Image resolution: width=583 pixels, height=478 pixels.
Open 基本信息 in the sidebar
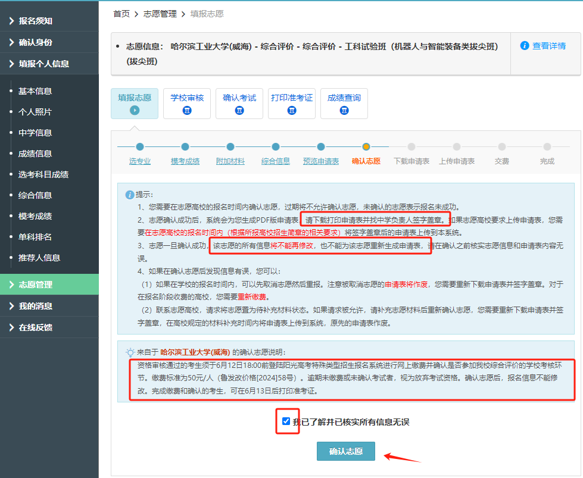click(35, 91)
